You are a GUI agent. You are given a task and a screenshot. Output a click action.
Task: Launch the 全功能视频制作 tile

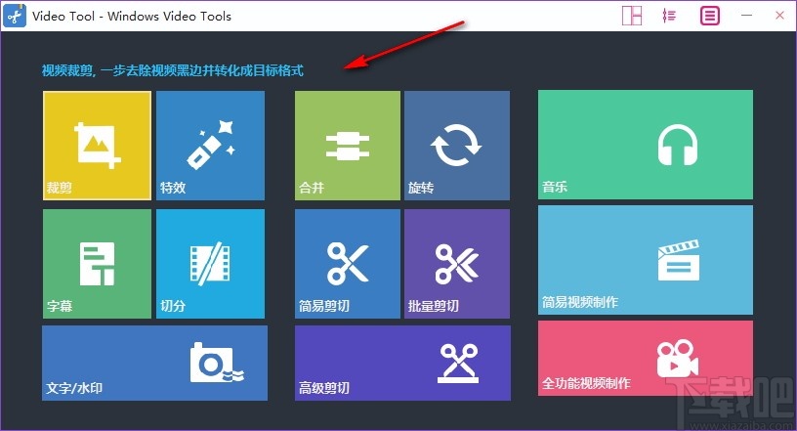(646, 359)
